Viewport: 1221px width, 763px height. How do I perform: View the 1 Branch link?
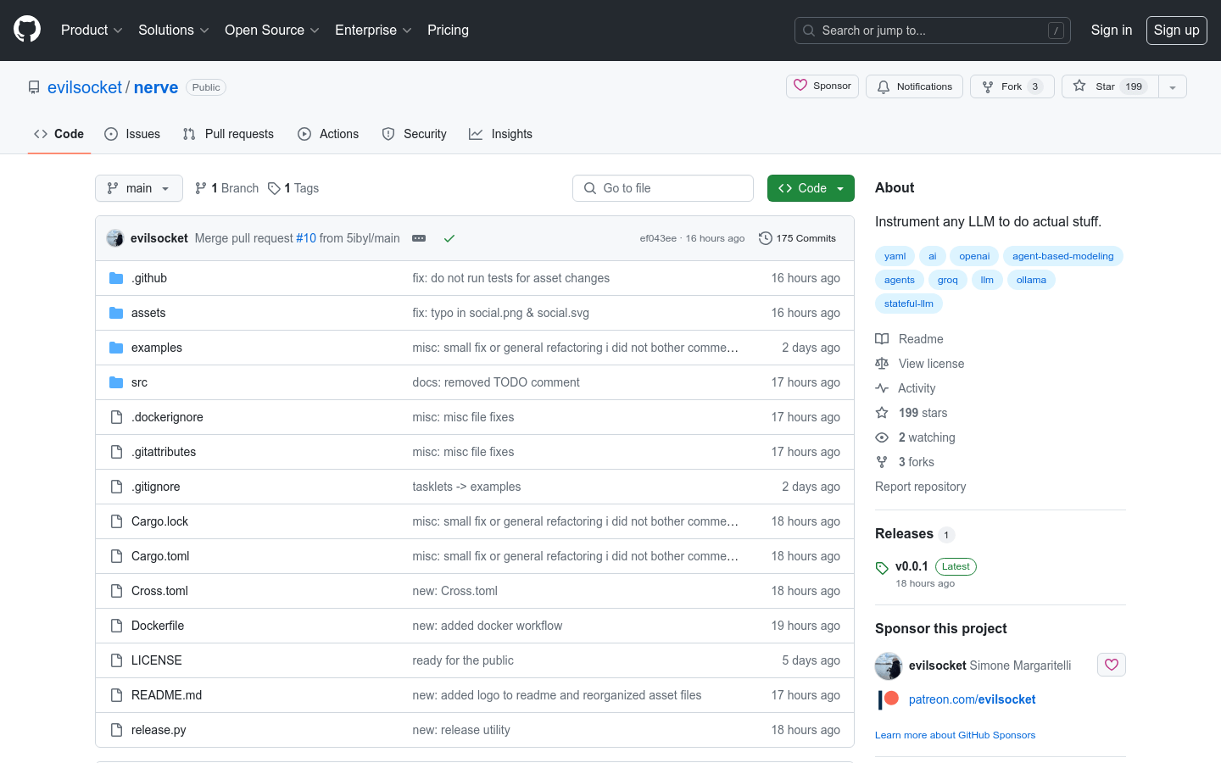pos(226,188)
